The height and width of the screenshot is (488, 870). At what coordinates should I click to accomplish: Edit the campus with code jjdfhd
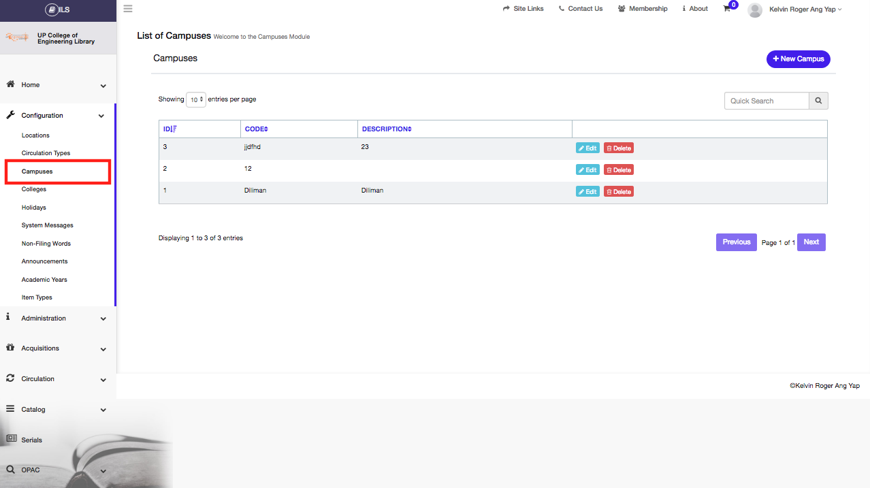587,148
